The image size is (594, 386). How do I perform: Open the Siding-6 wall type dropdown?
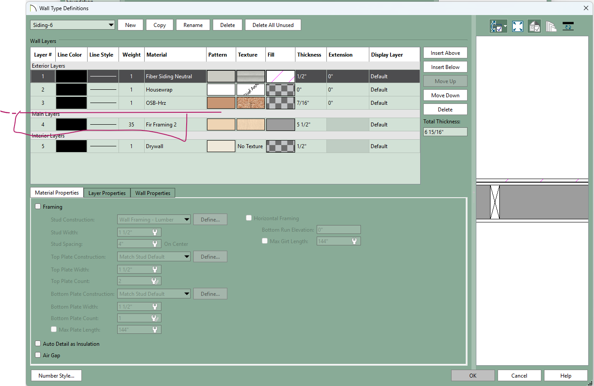[x=73, y=25]
